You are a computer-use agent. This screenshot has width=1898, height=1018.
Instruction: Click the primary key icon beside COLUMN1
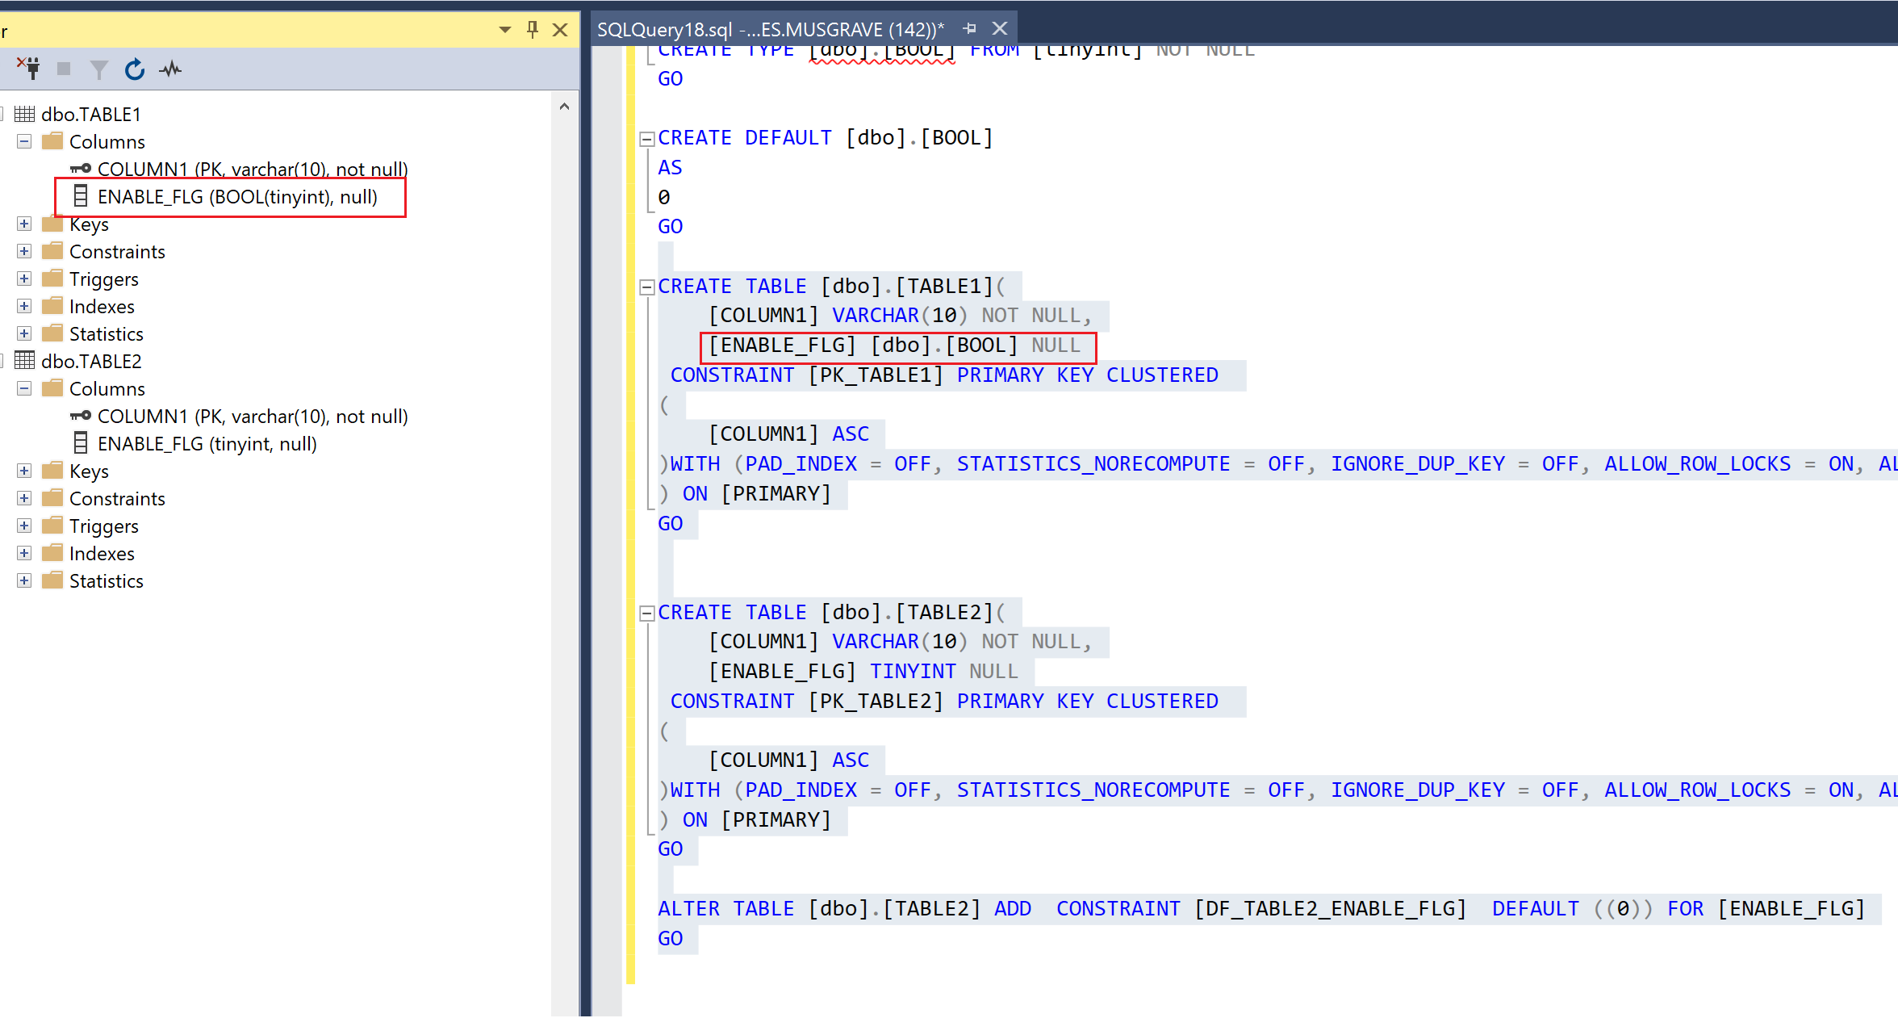[x=80, y=169]
